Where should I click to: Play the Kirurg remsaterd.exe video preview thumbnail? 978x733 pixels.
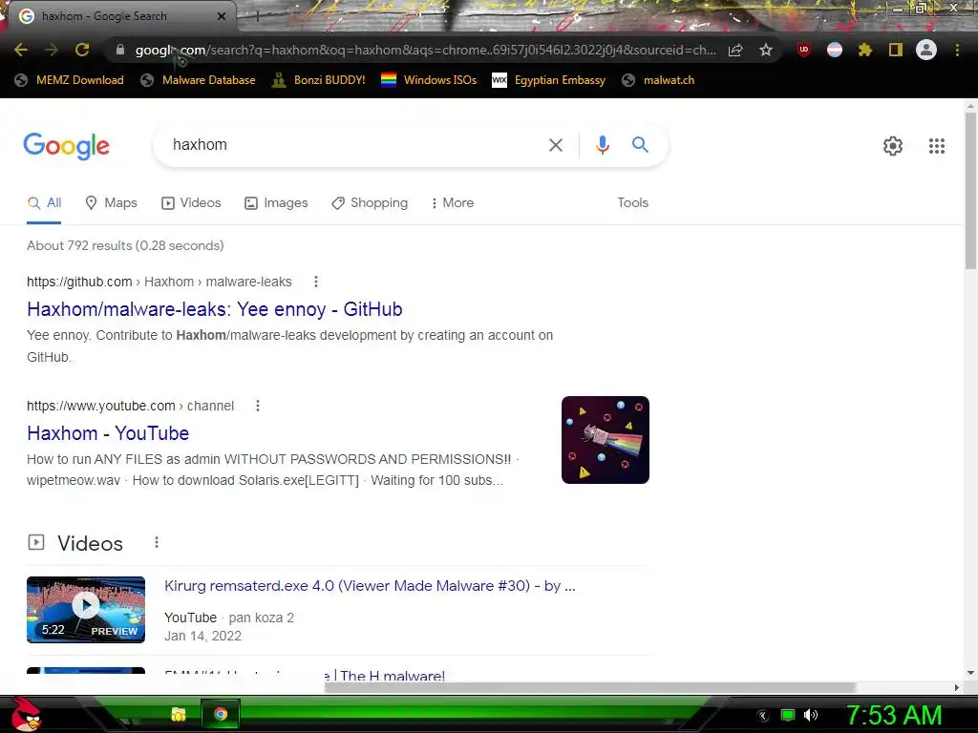(86, 610)
